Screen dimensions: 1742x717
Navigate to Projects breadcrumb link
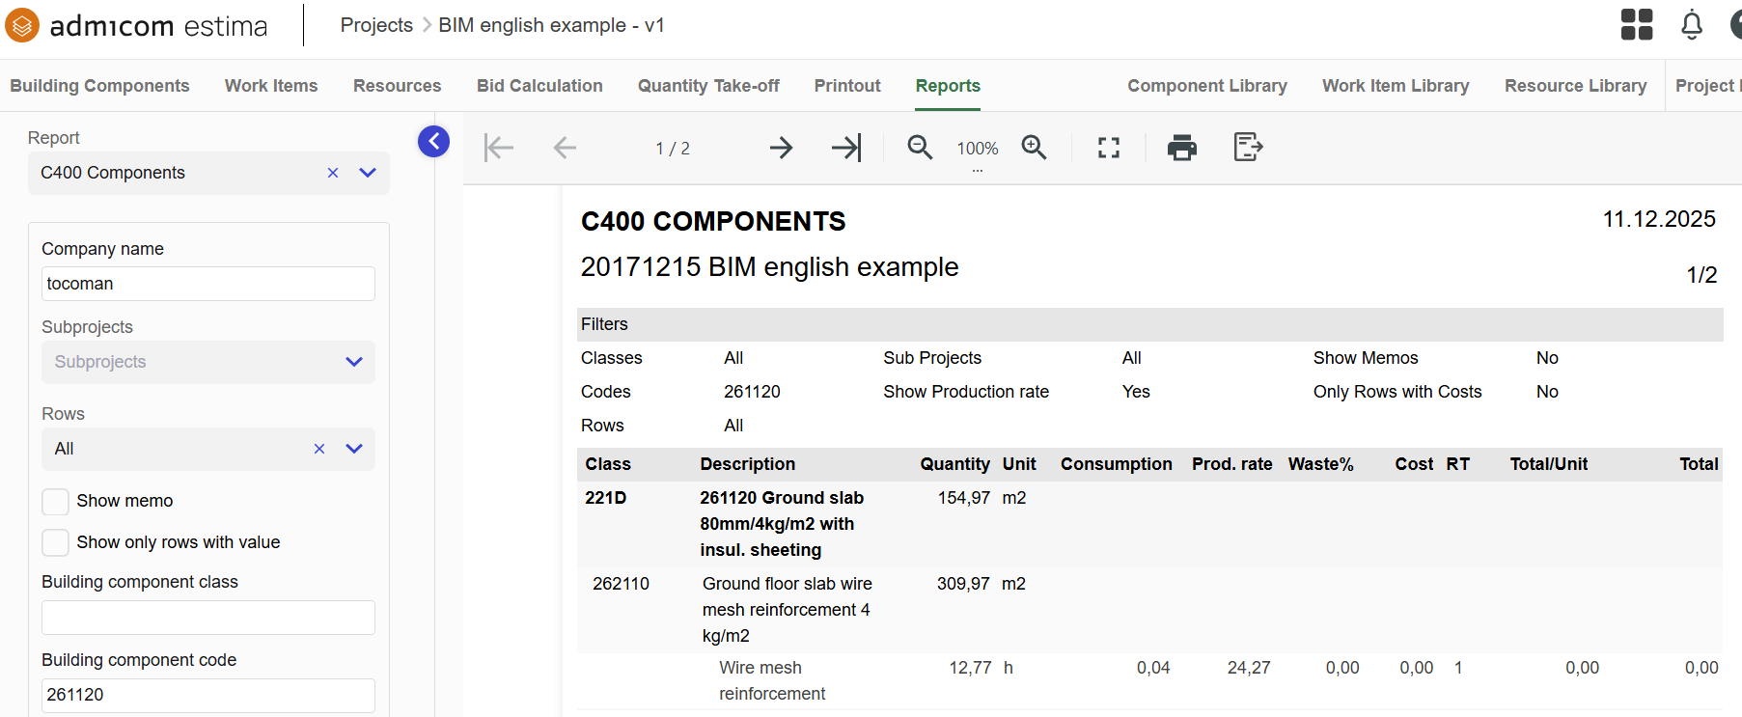(x=376, y=25)
